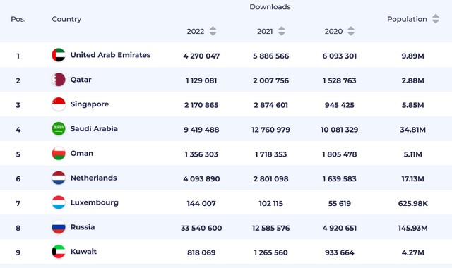Sort table by 2020 downloads arrows
This screenshot has height=268, width=452.
351,31
